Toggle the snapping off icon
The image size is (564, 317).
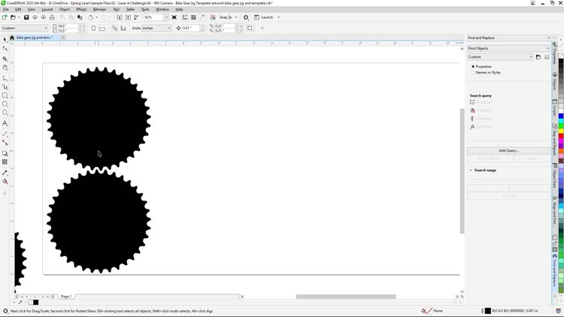click(x=213, y=17)
